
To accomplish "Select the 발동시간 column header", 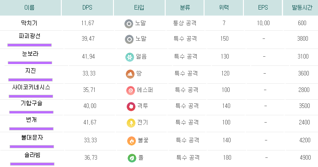I will (302, 8).
